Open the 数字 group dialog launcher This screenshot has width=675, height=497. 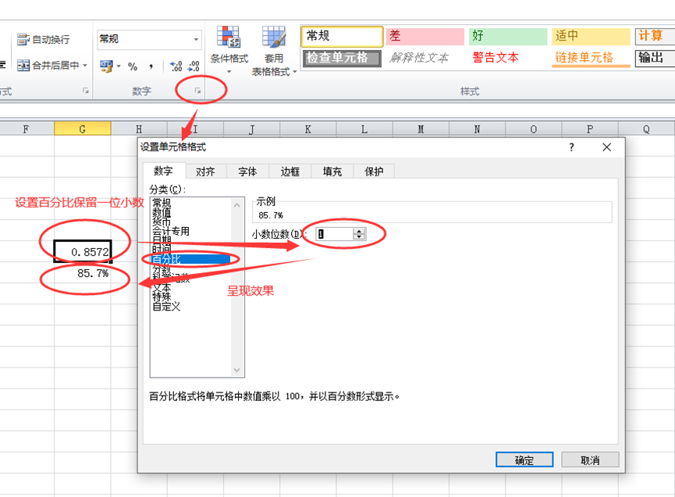pos(198,91)
